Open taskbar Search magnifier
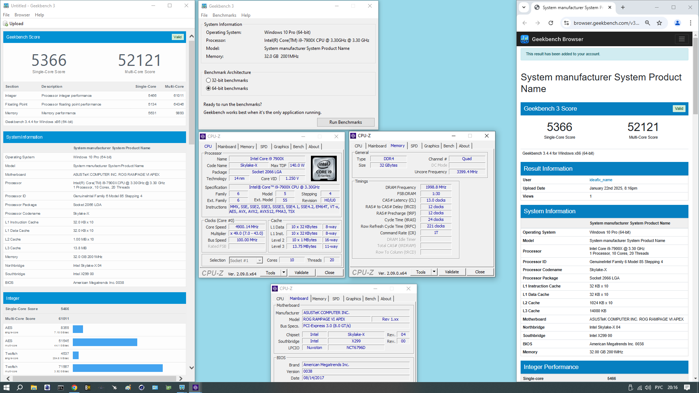Viewport: 699px width, 393px height. coord(20,388)
